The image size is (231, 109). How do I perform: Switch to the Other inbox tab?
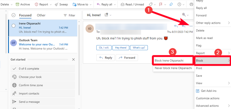41,15
